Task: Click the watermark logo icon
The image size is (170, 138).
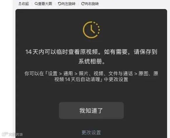Action: (x=5, y=134)
